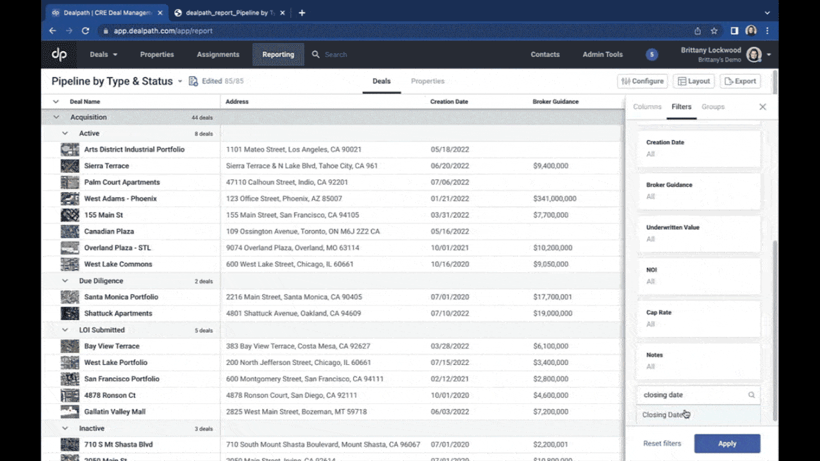Viewport: 820px width, 461px height.
Task: Open Shattuck Apartments thumbnail
Action: (x=70, y=313)
